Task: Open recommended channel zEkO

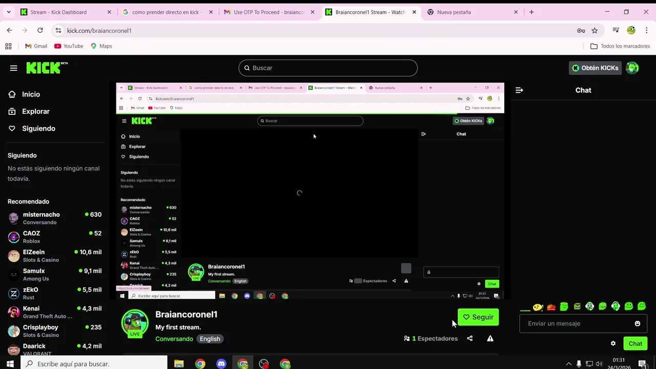Action: pos(54,293)
